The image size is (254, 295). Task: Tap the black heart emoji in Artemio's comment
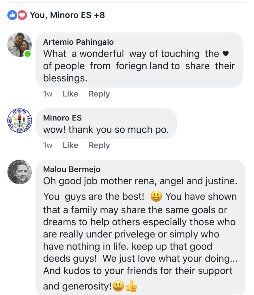(x=226, y=54)
